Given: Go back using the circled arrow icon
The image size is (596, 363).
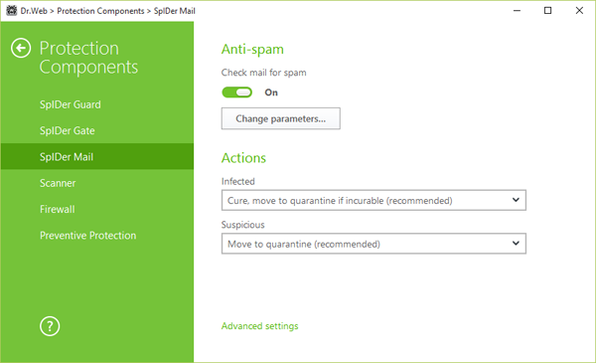Looking at the screenshot, I should (x=21, y=49).
